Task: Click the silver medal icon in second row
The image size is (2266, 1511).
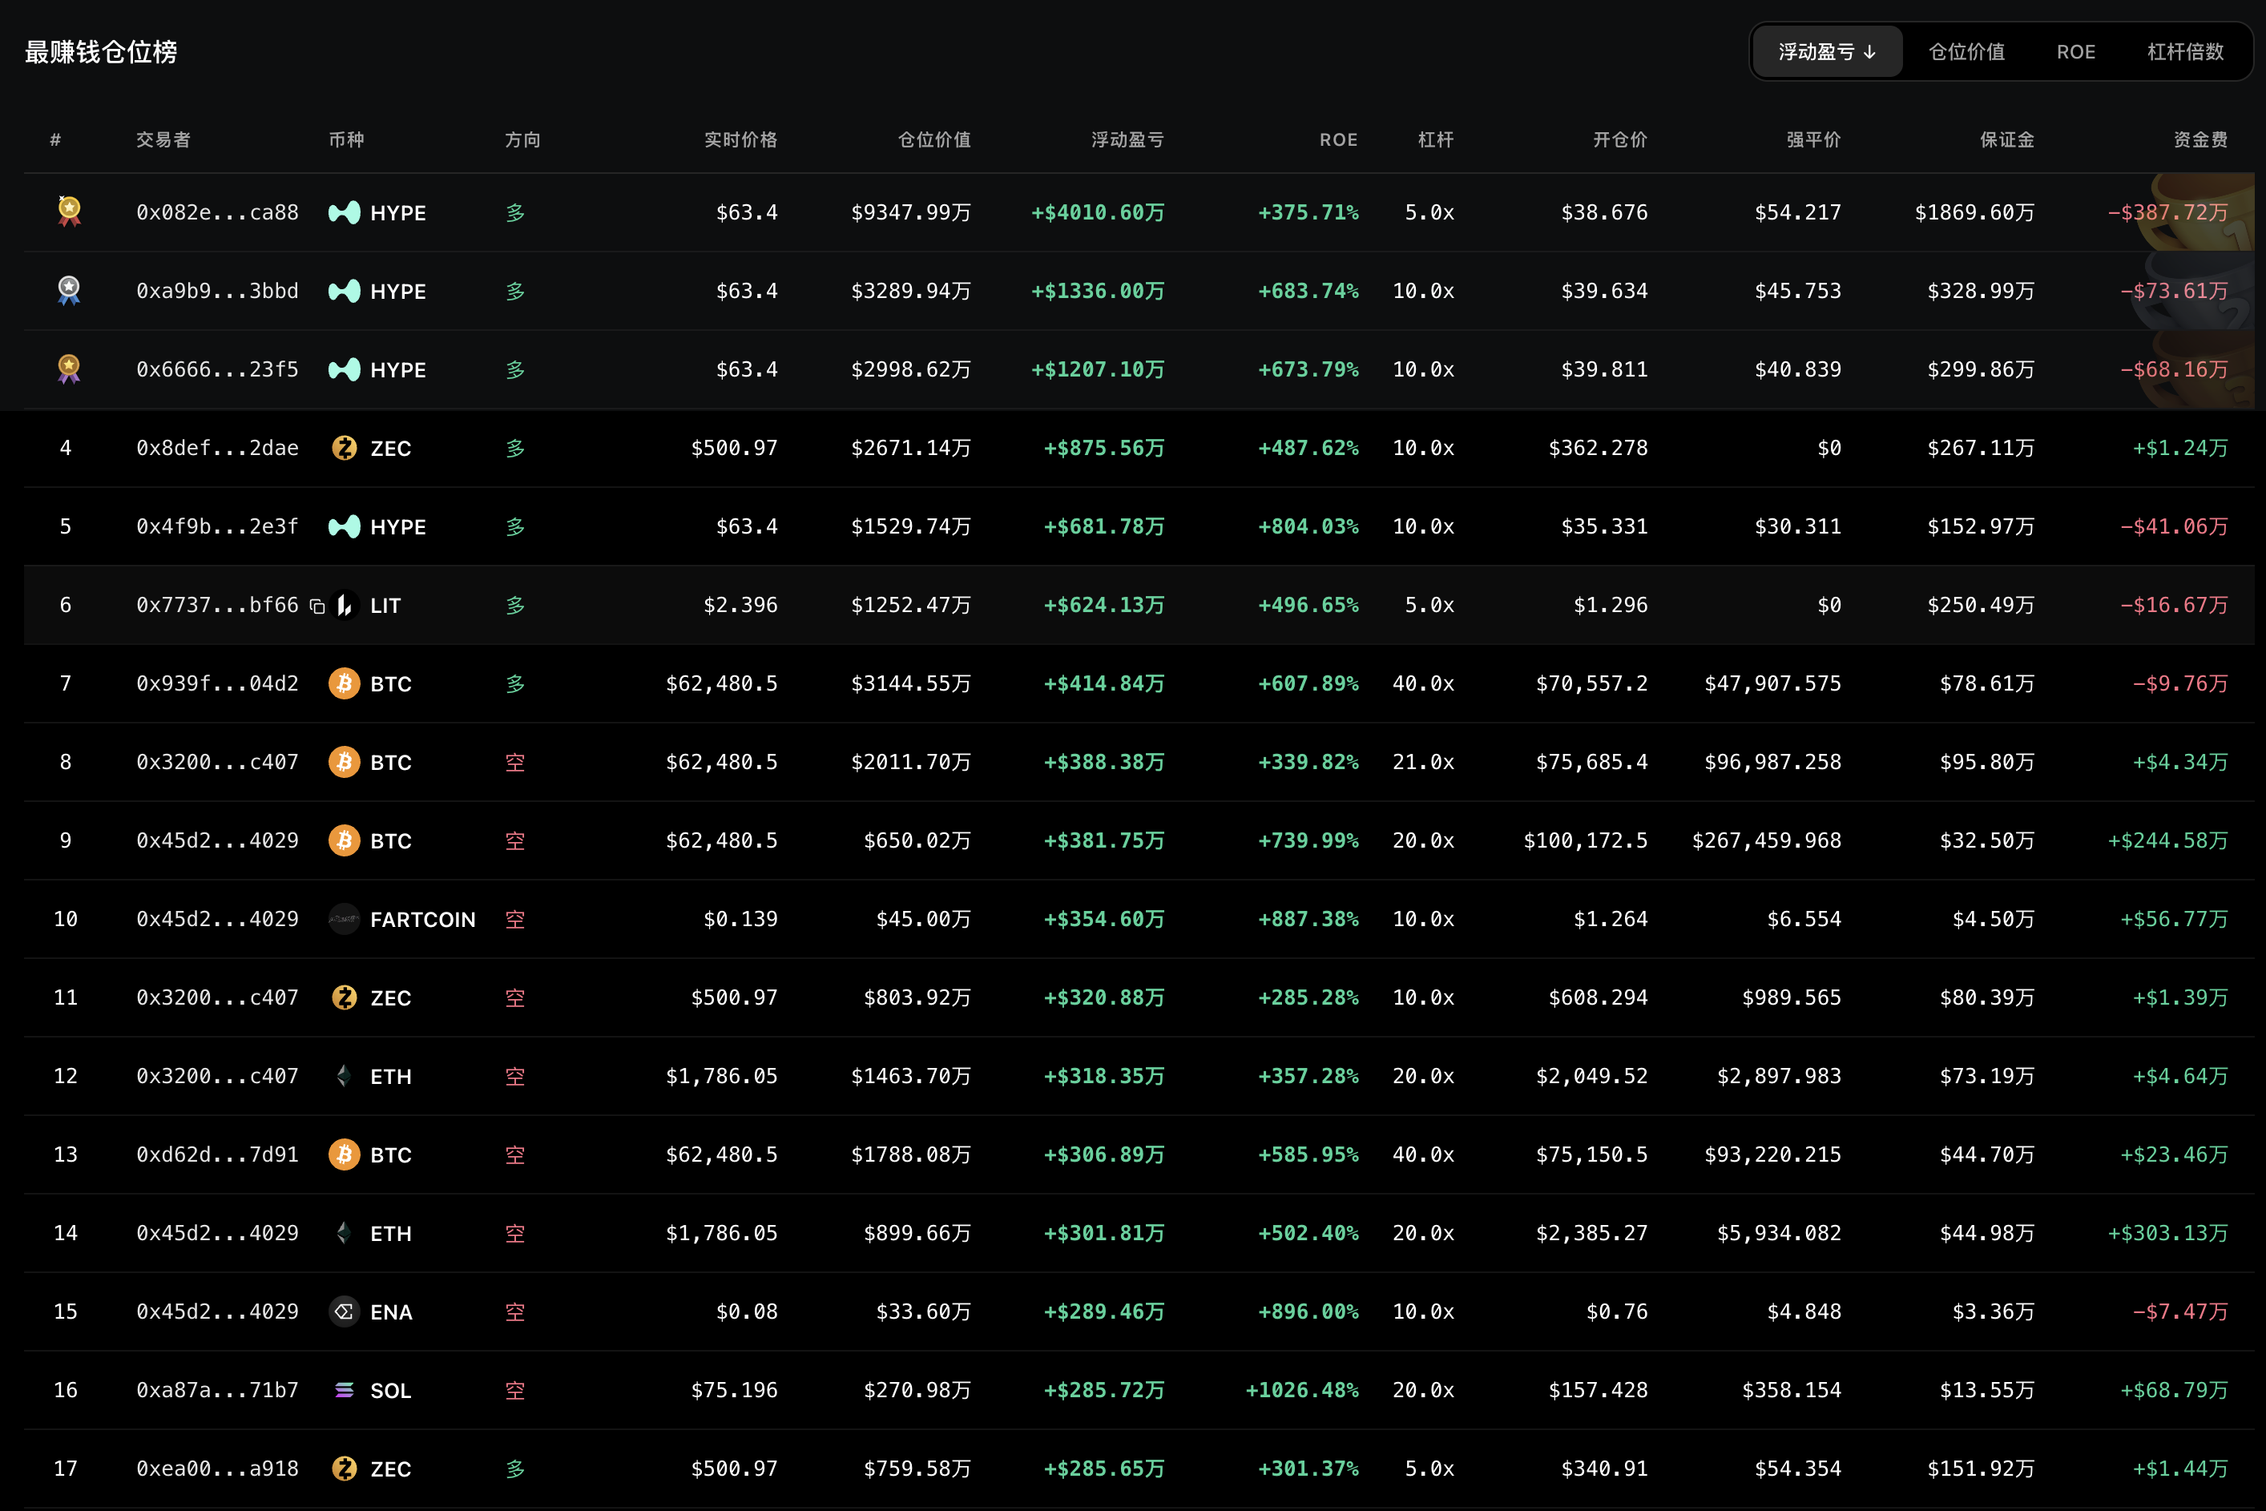Action: pos(68,290)
